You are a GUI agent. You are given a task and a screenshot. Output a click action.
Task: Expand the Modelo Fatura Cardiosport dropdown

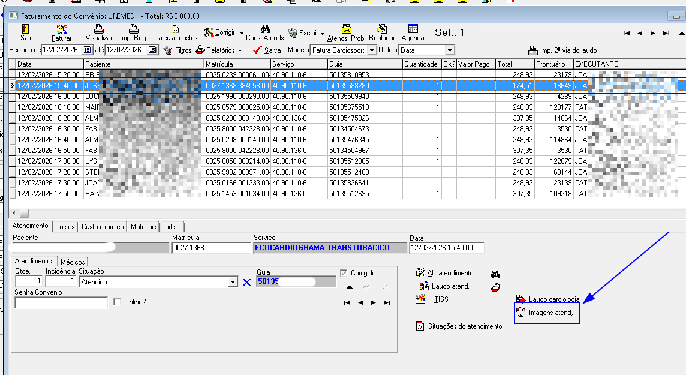click(x=372, y=50)
